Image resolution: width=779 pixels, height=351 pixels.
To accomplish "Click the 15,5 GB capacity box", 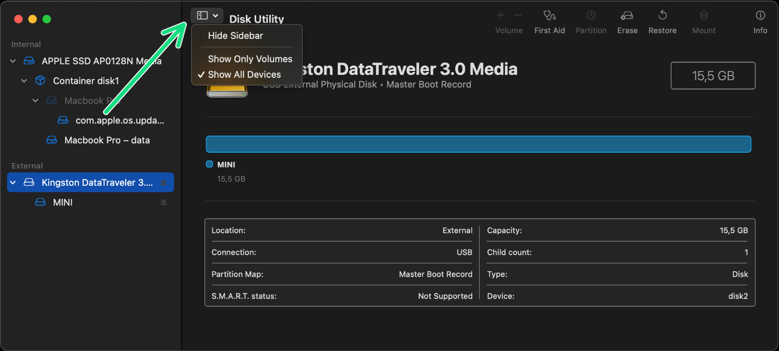I will (713, 75).
